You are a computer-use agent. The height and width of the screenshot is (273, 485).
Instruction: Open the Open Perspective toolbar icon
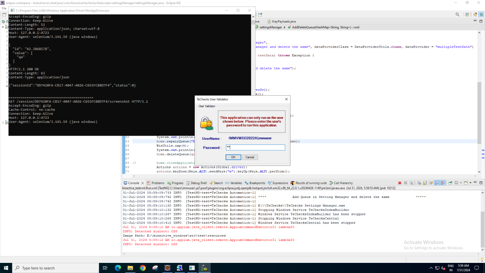coord(467,14)
